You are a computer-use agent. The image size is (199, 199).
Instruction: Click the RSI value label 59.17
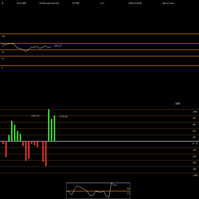[x=58, y=46]
